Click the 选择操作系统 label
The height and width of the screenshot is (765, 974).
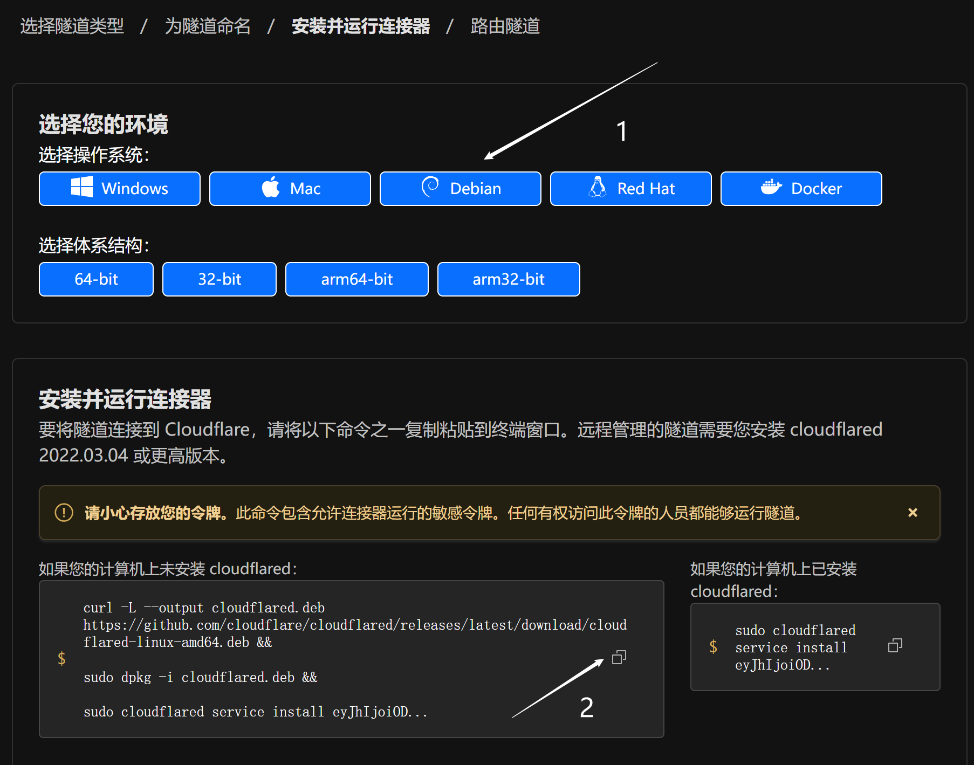(94, 155)
